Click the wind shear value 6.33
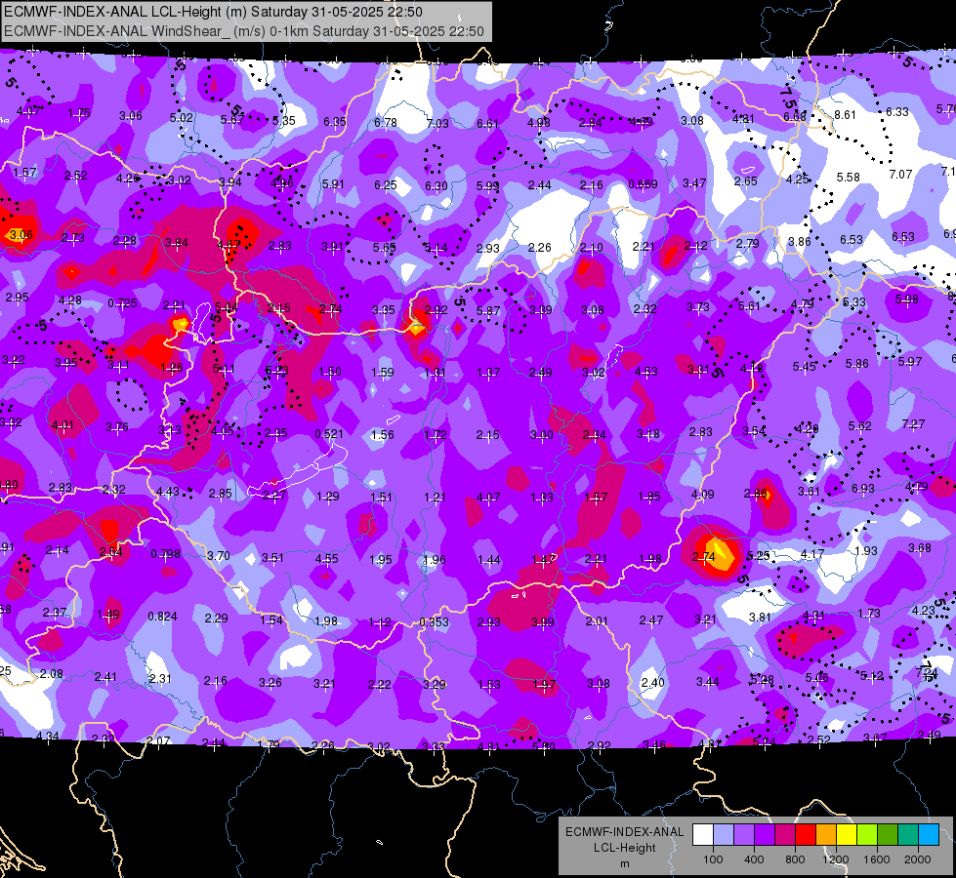 [x=896, y=112]
